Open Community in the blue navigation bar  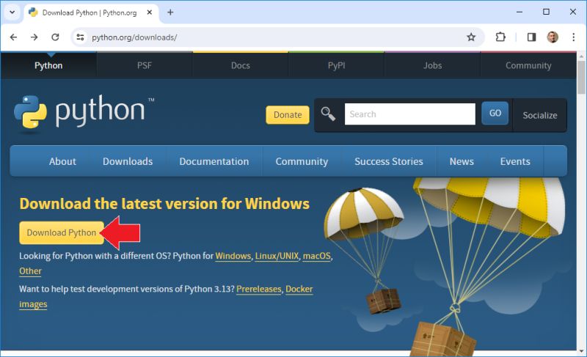(x=302, y=161)
